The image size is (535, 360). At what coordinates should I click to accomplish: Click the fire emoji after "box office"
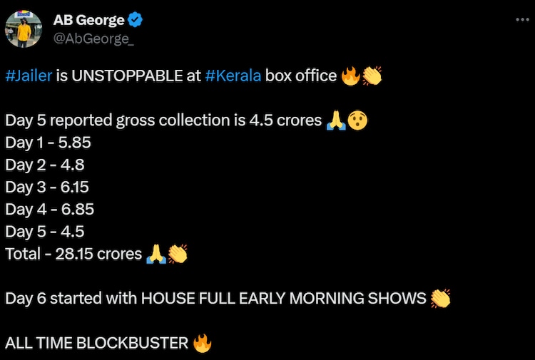tap(351, 75)
